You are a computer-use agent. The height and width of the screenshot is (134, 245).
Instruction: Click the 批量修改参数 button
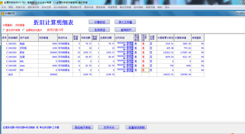pyautogui.click(x=136, y=127)
